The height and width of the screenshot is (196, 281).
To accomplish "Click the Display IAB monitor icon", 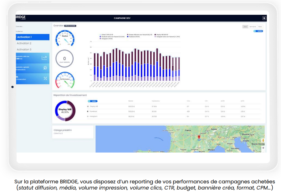I will 88,106.
